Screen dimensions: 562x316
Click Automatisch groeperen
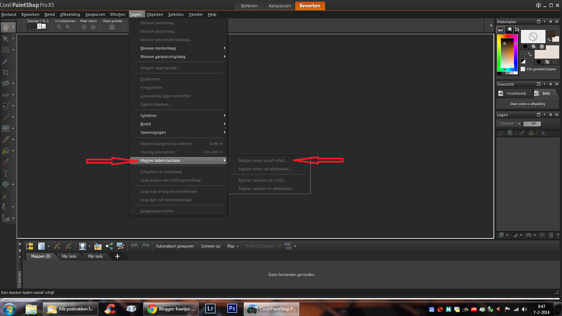coord(175,246)
